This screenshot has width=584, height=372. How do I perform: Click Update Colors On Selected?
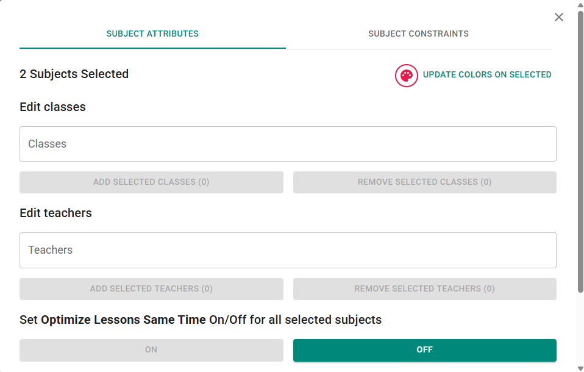click(487, 74)
